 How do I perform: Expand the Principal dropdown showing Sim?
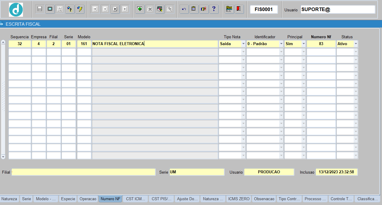[295, 44]
